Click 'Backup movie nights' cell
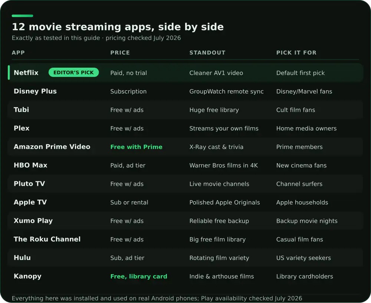The width and height of the screenshot is (371, 303). coord(307,221)
